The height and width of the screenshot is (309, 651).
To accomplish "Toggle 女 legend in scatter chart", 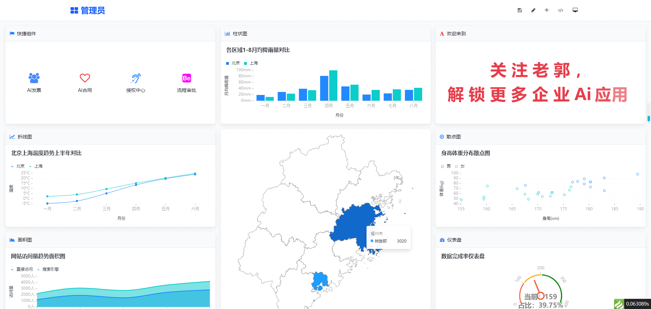I will click(460, 166).
